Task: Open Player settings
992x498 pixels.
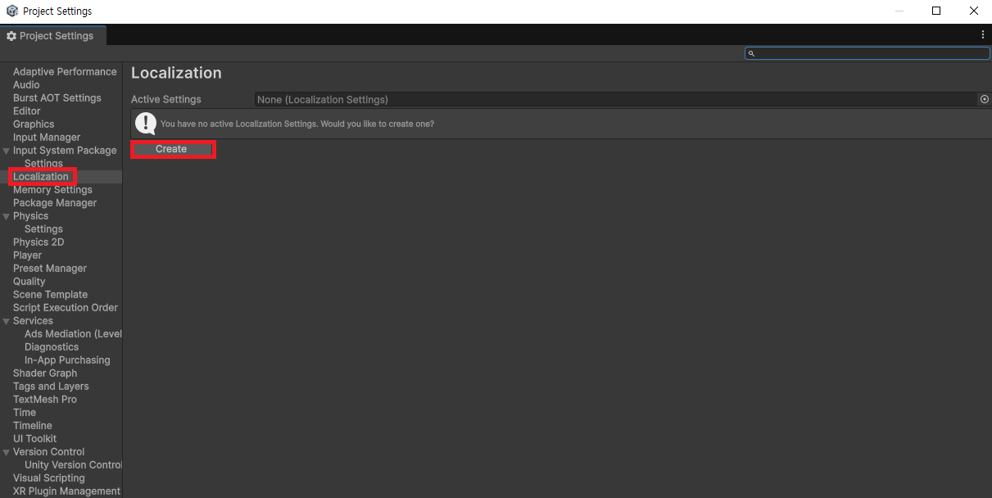Action: point(27,256)
